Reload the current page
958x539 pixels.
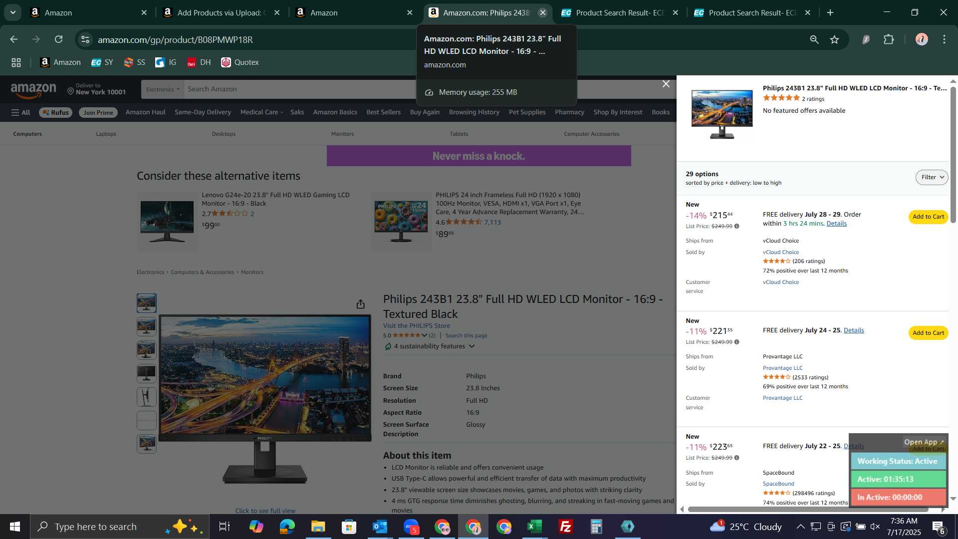click(x=59, y=39)
